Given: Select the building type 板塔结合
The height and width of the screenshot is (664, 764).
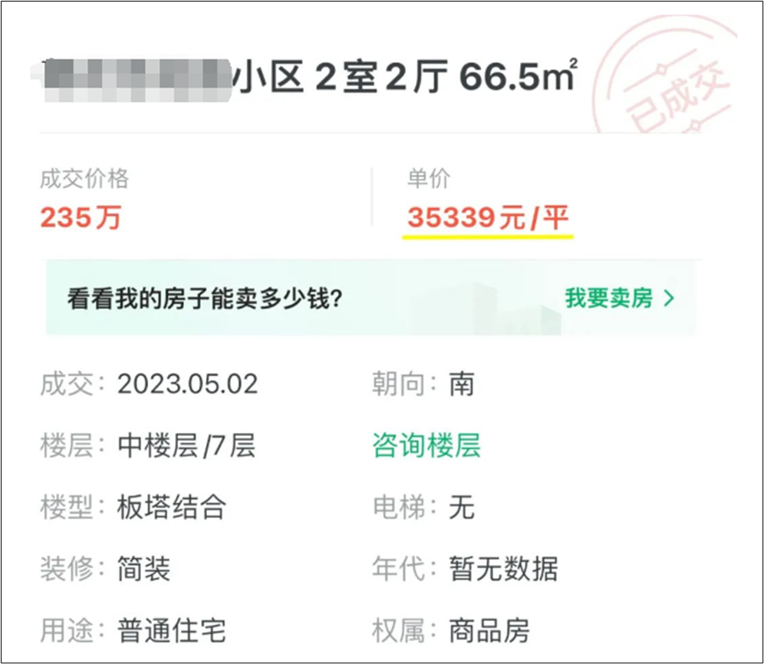Looking at the screenshot, I should [x=172, y=507].
